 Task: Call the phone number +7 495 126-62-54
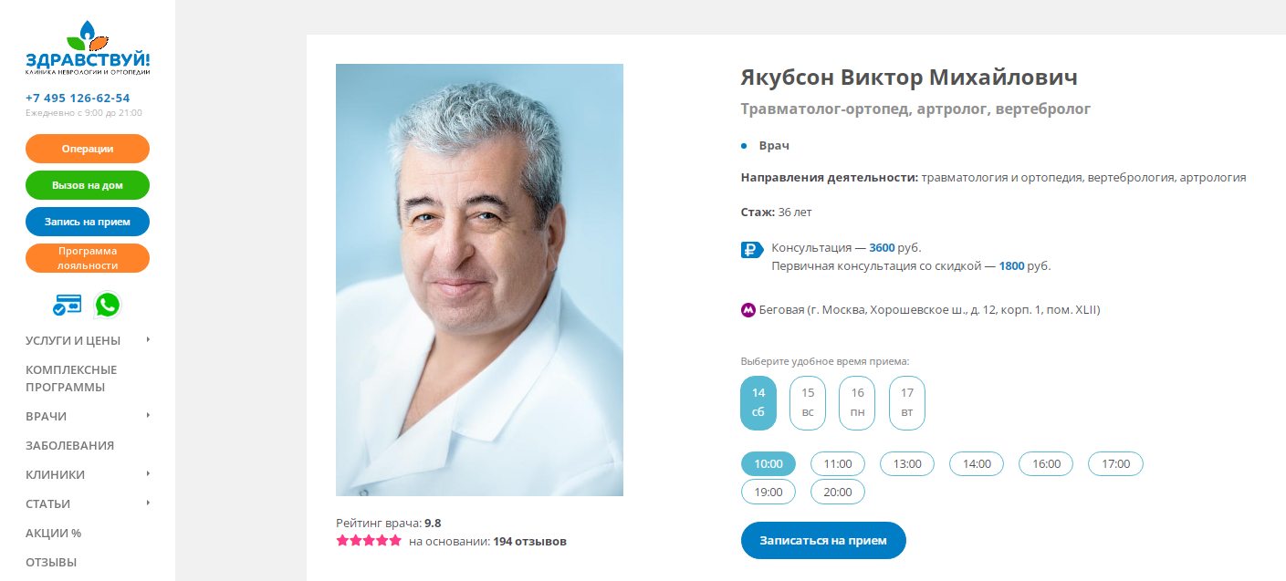78,98
